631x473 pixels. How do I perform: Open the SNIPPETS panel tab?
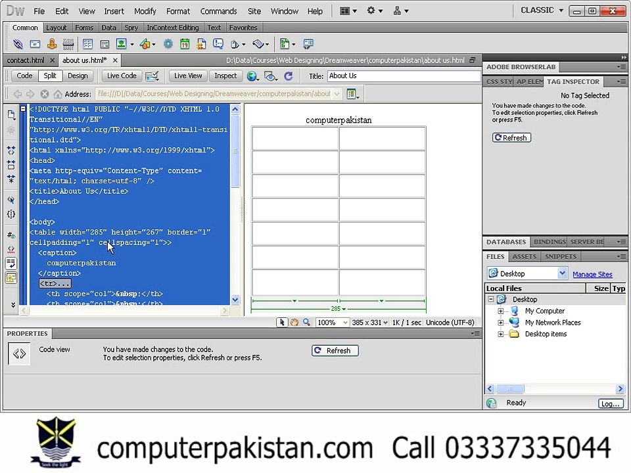[561, 257]
